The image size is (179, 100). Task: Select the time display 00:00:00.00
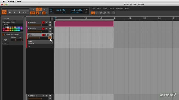(x=76, y=13)
